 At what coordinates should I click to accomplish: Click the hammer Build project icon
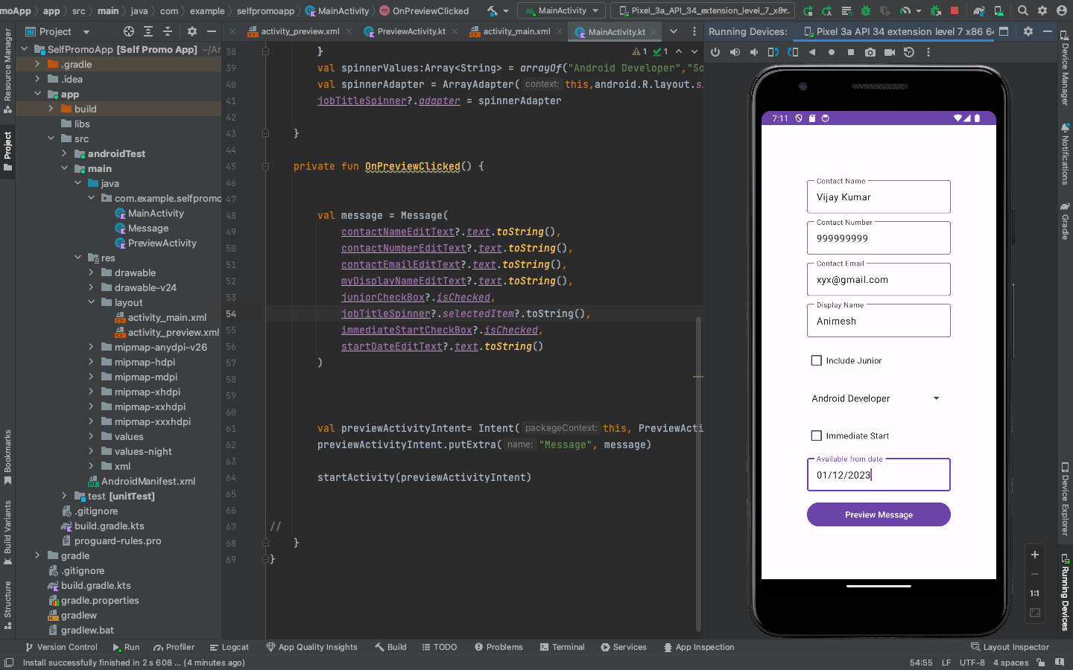coord(493,10)
